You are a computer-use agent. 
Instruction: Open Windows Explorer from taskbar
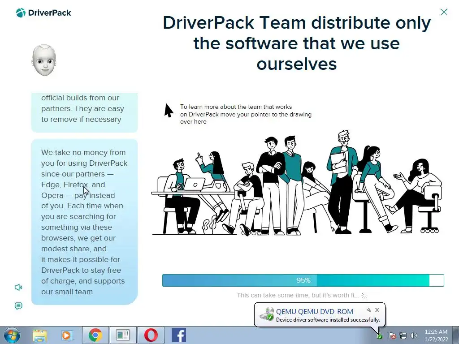pyautogui.click(x=40, y=335)
